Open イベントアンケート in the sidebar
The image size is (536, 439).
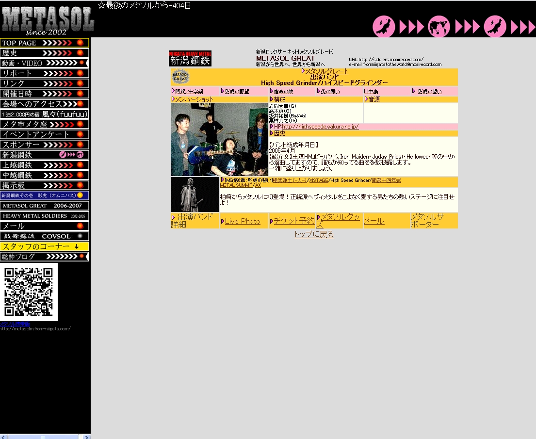[45, 134]
